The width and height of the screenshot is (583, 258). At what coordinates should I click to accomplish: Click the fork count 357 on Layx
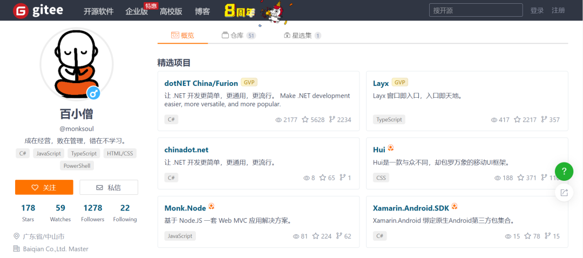click(x=550, y=120)
